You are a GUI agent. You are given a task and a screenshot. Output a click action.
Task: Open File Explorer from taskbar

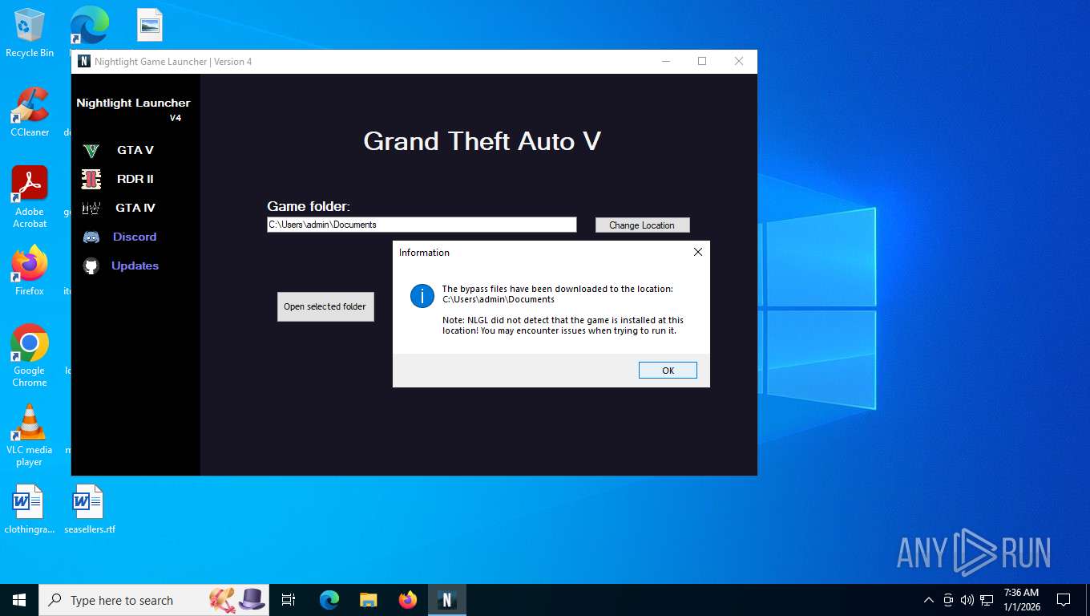click(368, 600)
